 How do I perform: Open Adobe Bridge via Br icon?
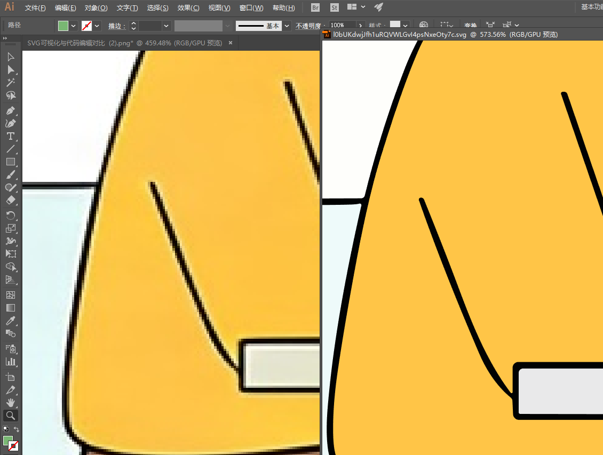[315, 7]
